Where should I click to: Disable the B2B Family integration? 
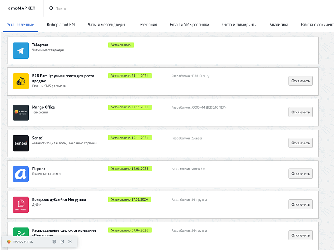[x=301, y=81]
